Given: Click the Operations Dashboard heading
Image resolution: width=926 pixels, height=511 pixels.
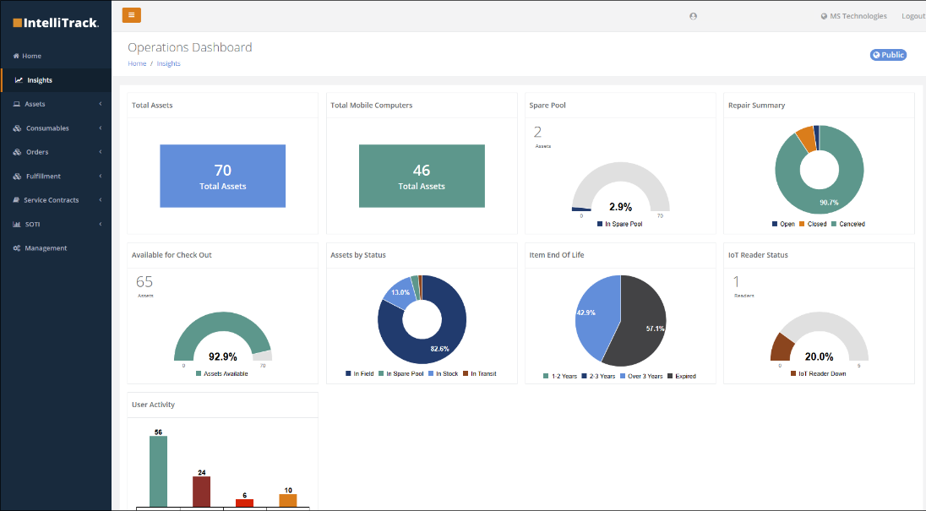Looking at the screenshot, I should (x=189, y=47).
